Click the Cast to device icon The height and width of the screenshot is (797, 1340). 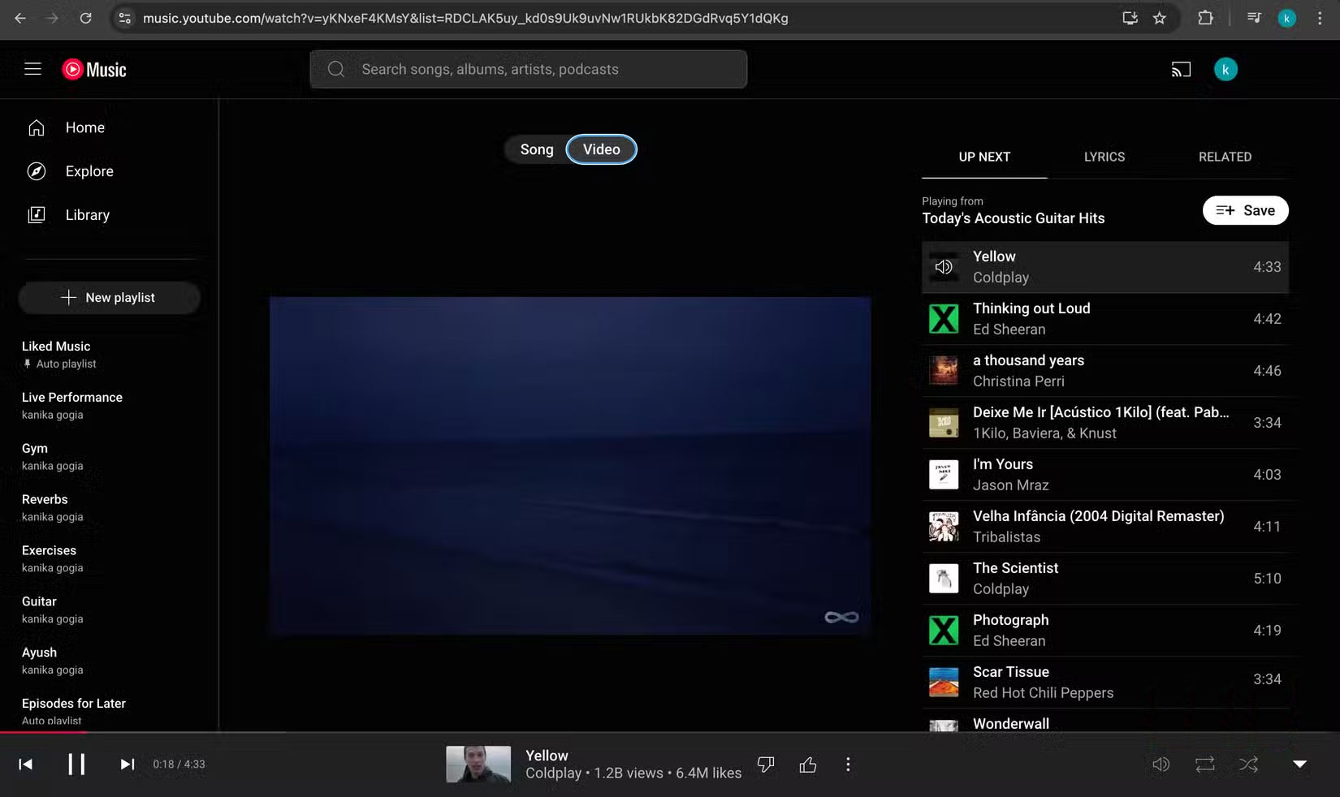click(x=1181, y=69)
